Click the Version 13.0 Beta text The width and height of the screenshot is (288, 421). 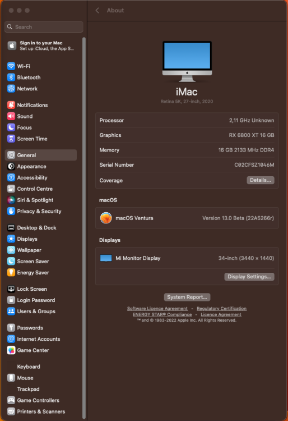238,218
